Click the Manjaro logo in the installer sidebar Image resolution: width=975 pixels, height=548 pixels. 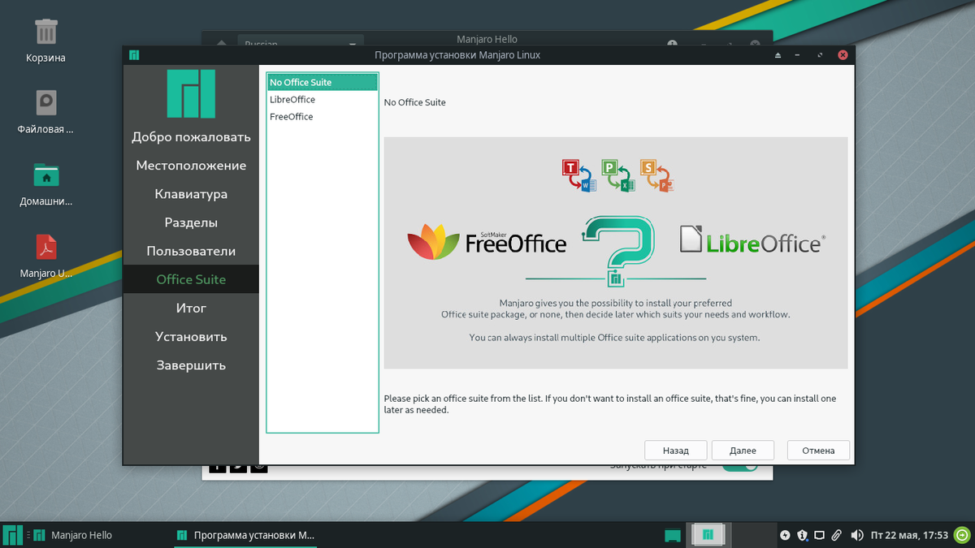click(x=191, y=94)
